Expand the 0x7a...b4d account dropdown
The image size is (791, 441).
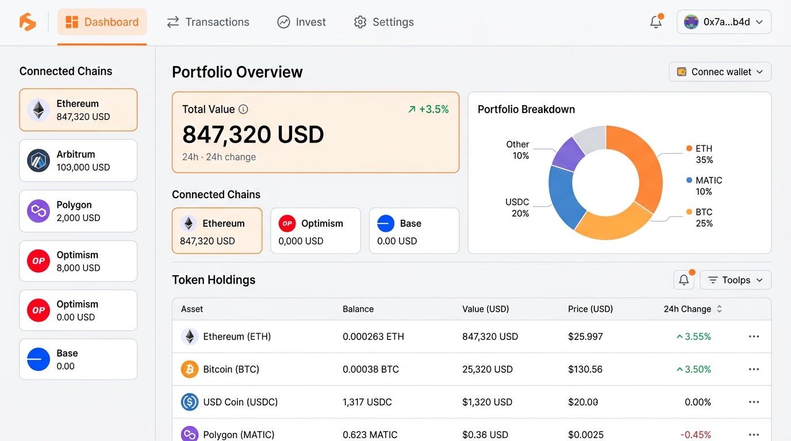click(x=724, y=22)
